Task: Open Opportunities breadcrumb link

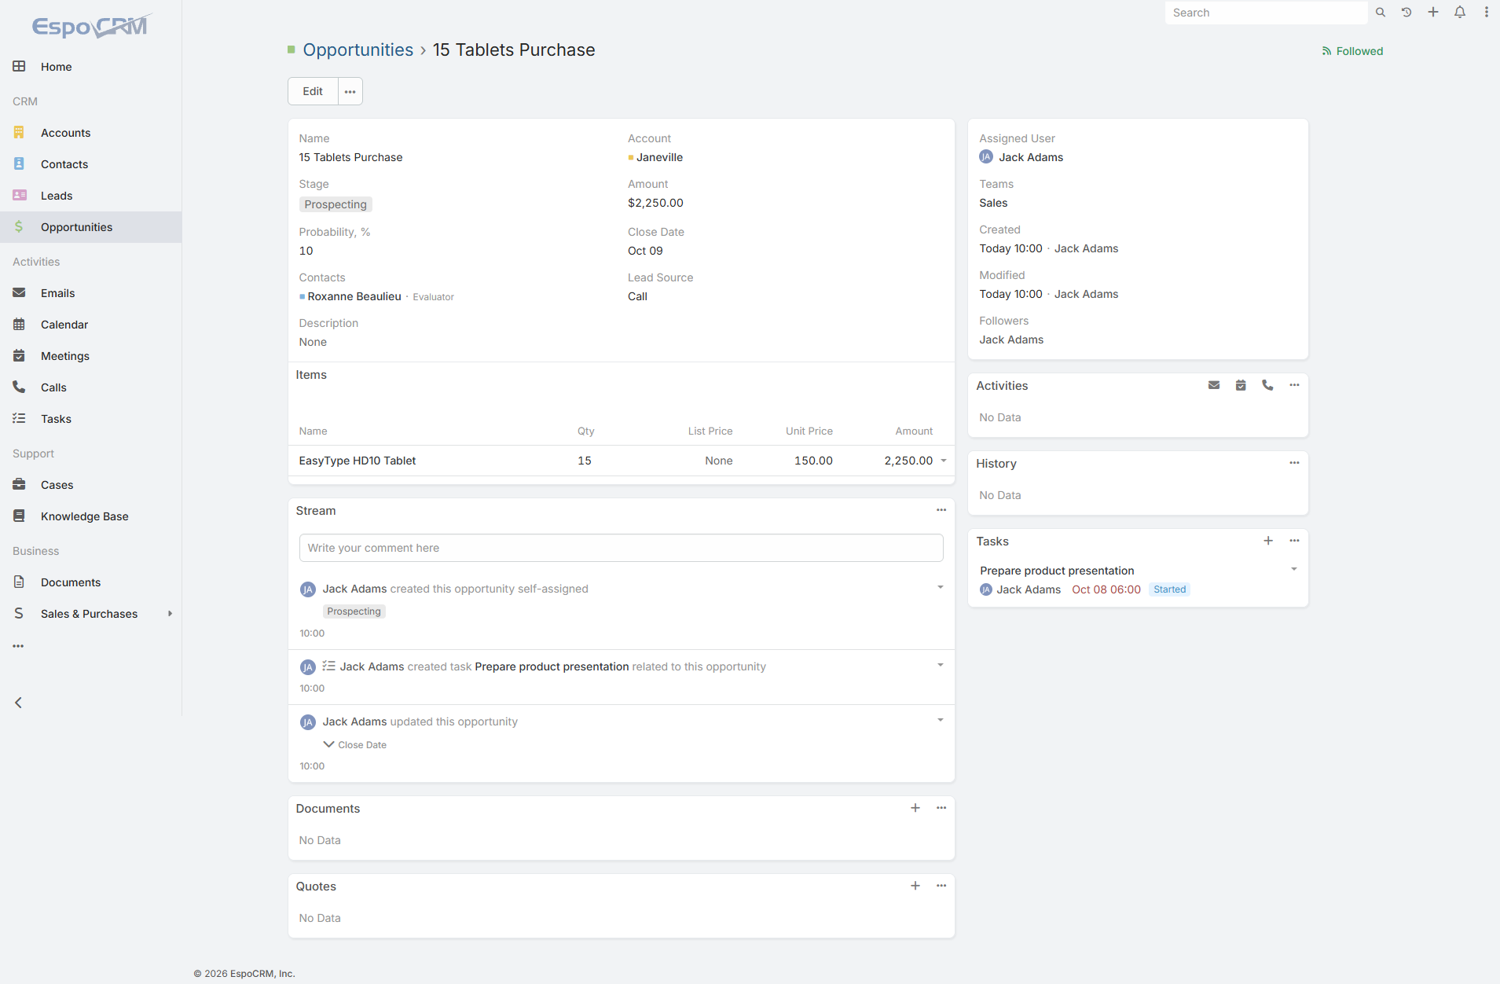Action: 358,50
